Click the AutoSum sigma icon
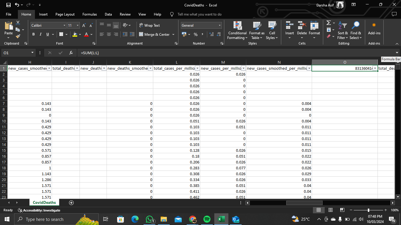401x225 pixels. [329, 23]
